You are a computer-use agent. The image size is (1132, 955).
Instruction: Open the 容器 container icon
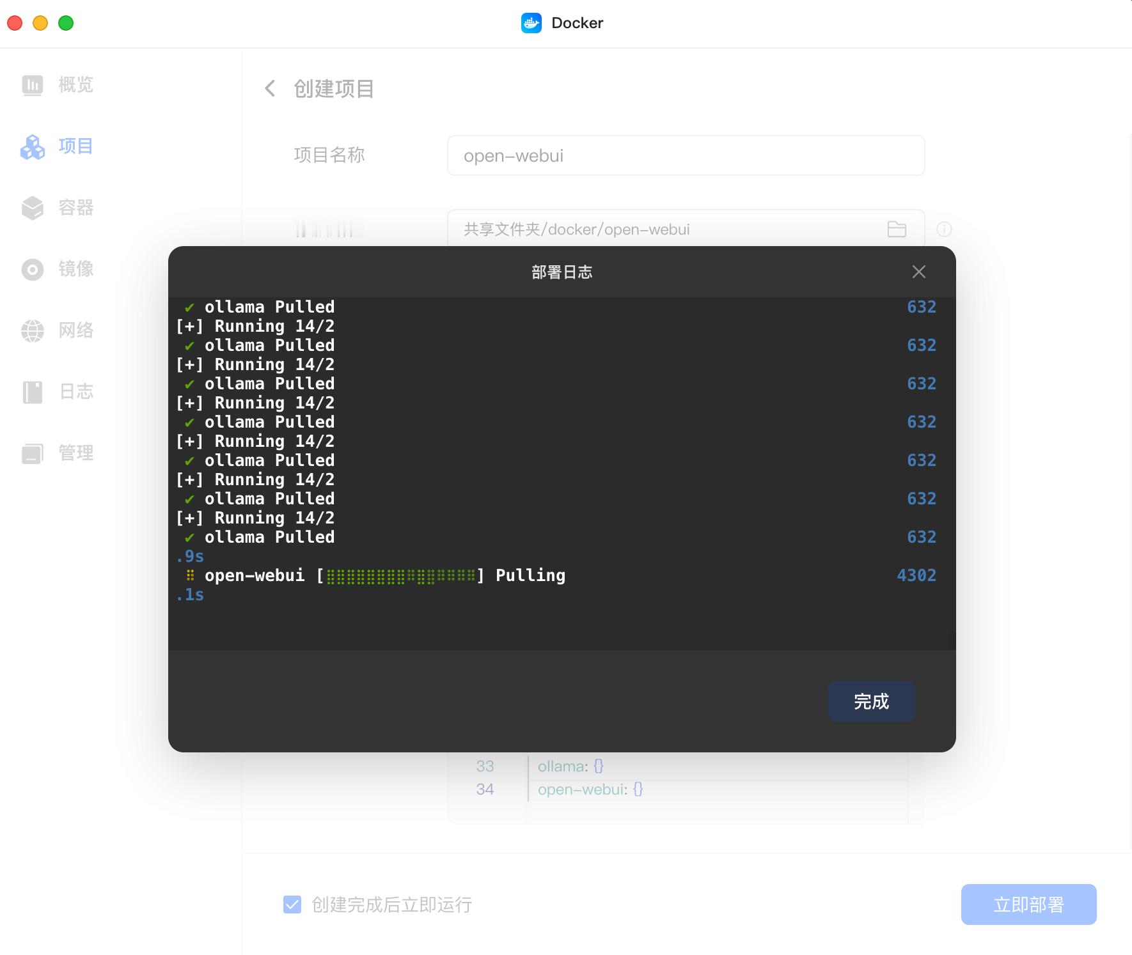pos(33,208)
